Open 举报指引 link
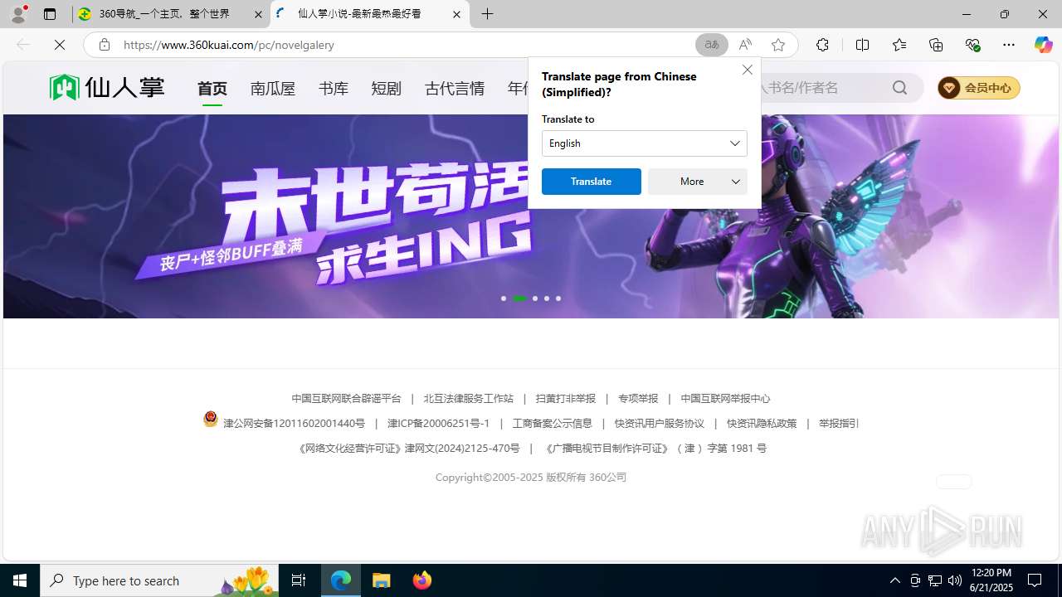Image resolution: width=1062 pixels, height=597 pixels. pyautogui.click(x=839, y=424)
